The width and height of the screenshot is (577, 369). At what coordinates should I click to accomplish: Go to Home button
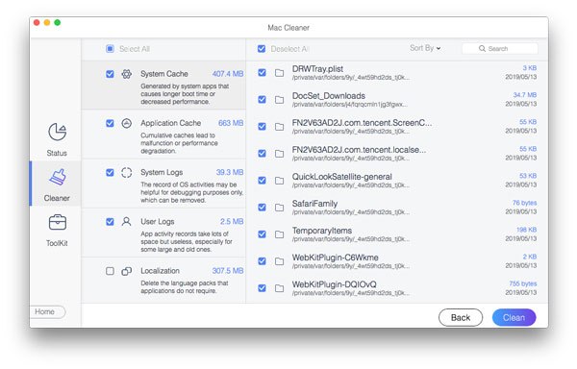pos(47,311)
